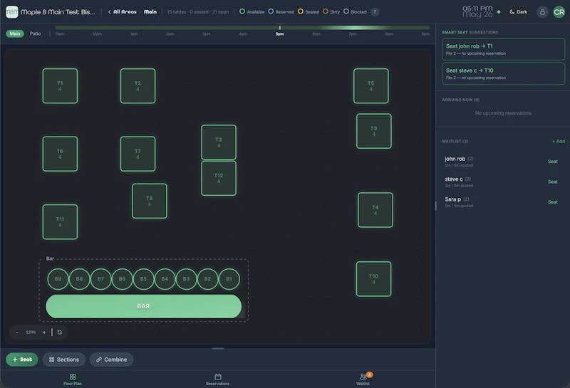Open john rob waitlist entry
570x388 pixels.
503,162
